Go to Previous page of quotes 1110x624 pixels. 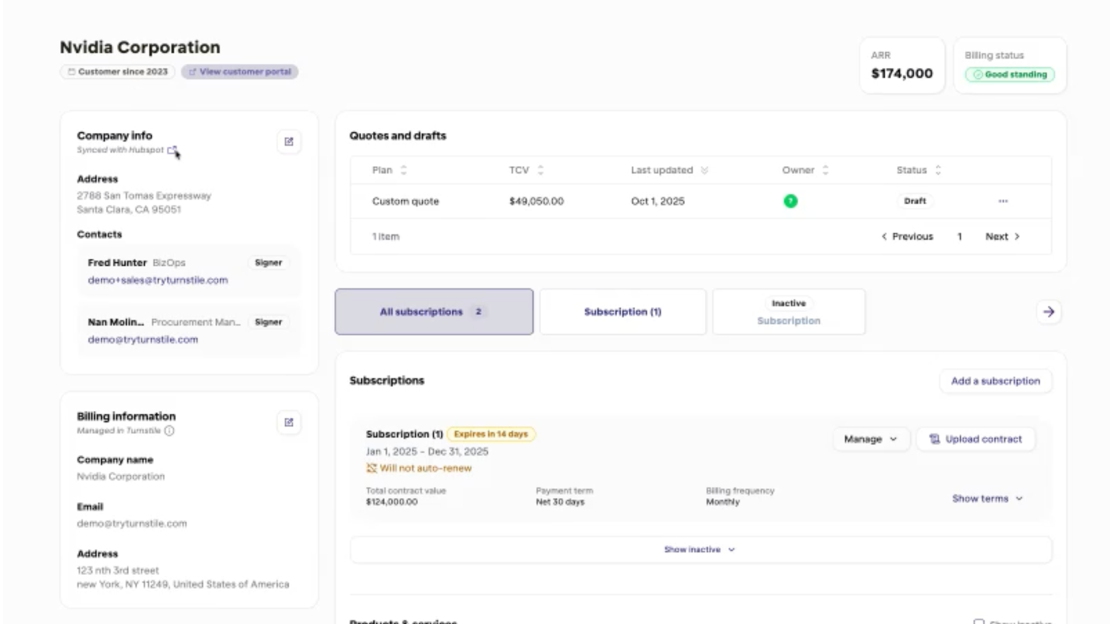907,236
